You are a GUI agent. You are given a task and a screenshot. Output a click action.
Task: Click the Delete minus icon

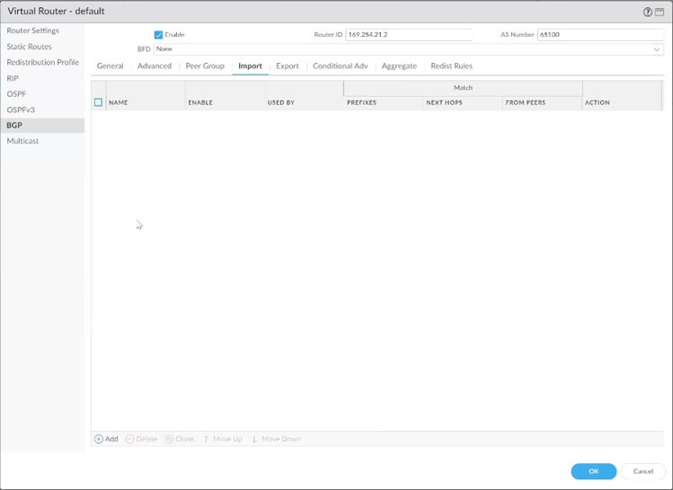coord(129,439)
